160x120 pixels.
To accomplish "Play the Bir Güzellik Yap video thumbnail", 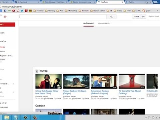I will (132, 81).
